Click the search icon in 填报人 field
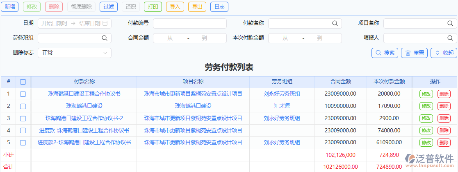Screen dimensions: 458x172 [450, 38]
